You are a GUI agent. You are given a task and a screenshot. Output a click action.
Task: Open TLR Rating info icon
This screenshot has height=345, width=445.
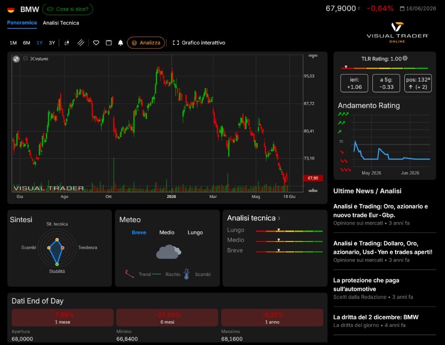coord(405,58)
